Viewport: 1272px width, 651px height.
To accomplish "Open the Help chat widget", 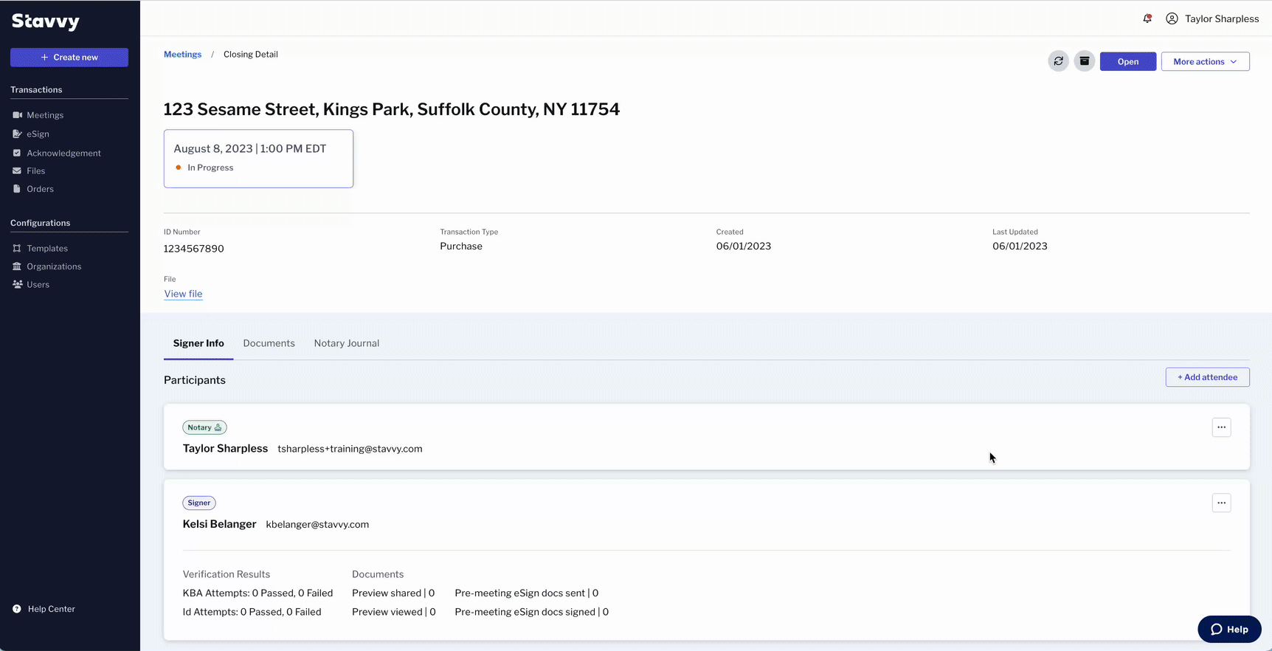I will [x=1229, y=629].
